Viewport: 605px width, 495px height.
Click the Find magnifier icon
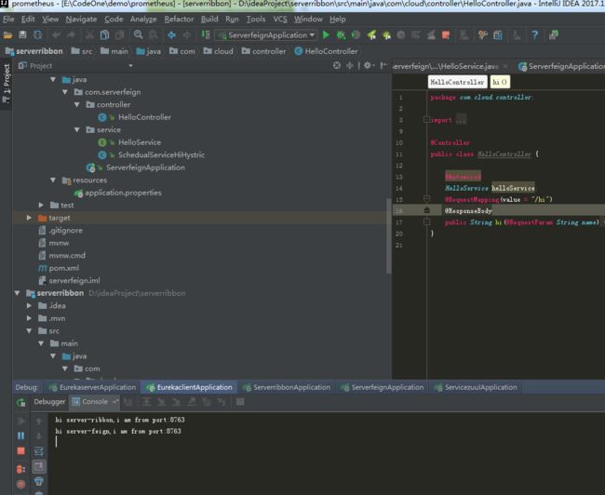[138, 35]
